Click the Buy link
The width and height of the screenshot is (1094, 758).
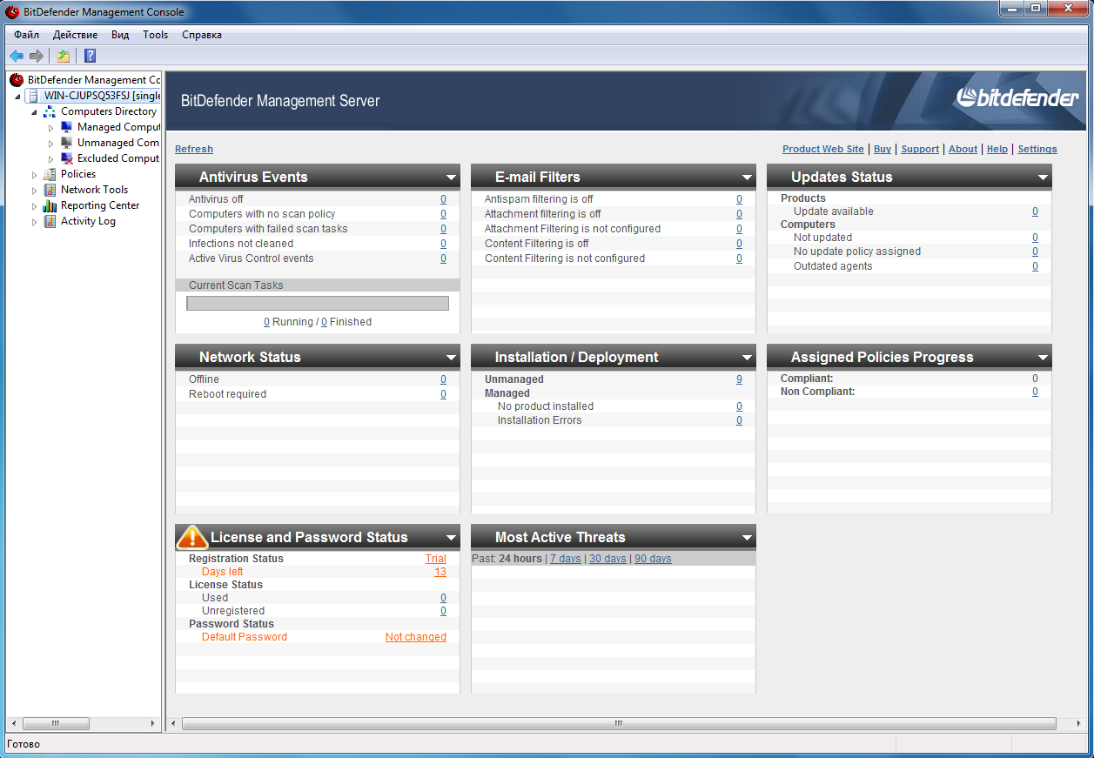[x=883, y=149]
